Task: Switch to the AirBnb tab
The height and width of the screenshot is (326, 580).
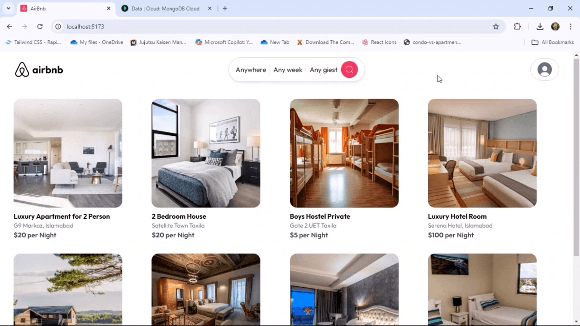Action: point(65,9)
